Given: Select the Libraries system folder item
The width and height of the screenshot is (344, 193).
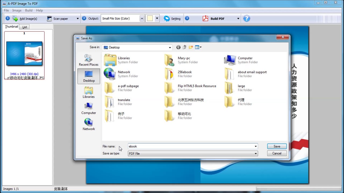Looking at the screenshot, I should pos(121,60).
